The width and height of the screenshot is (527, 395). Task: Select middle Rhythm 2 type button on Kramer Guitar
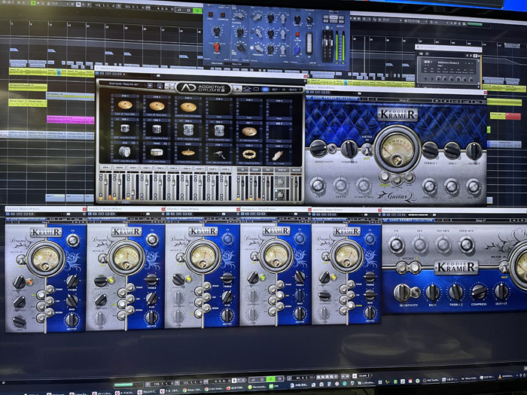pos(397,180)
